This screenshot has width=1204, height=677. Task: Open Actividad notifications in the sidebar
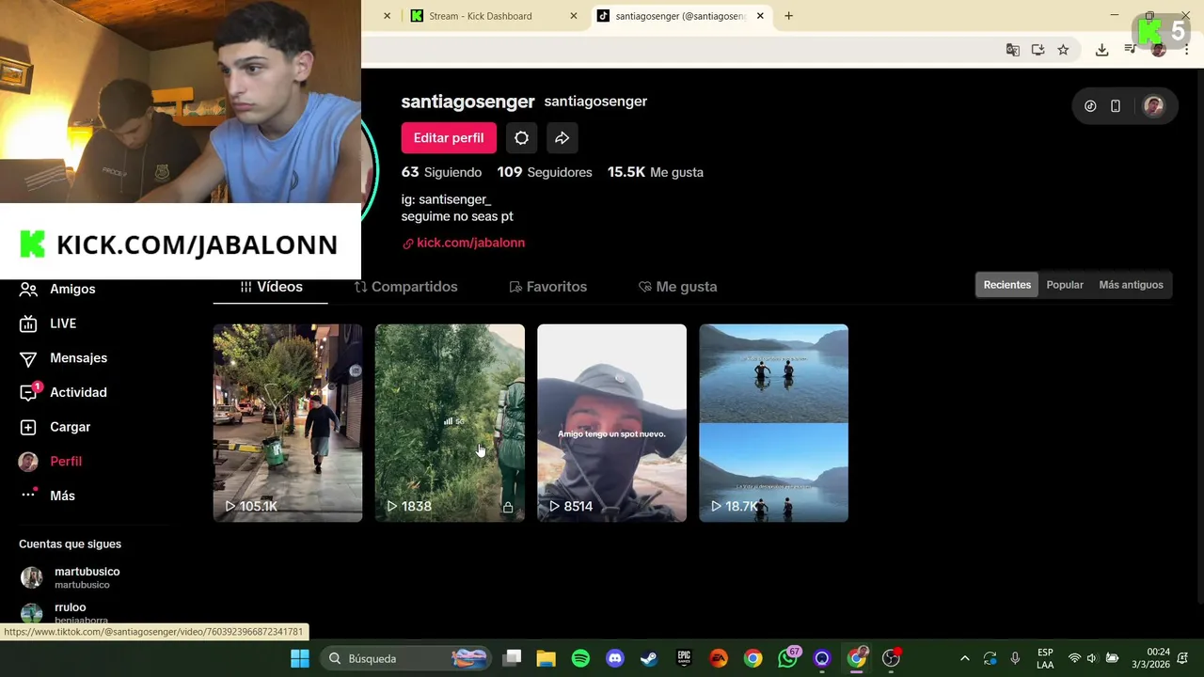tap(63, 392)
